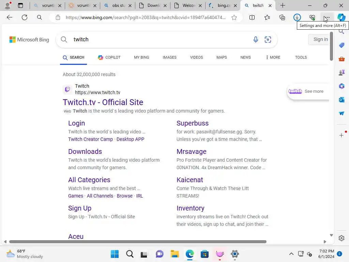Add this page to favorites with the star
Image resolution: width=349 pixels, height=262 pixels.
point(234,17)
